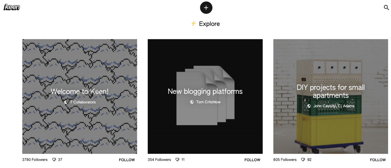The height and width of the screenshot is (168, 391).
Task: Click gem icon under New blogging platforms
Action: (x=177, y=160)
